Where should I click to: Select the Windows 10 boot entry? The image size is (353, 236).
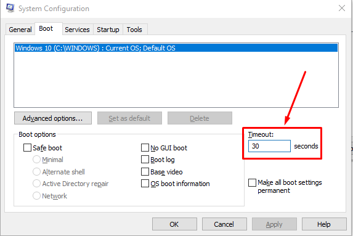coord(176,48)
